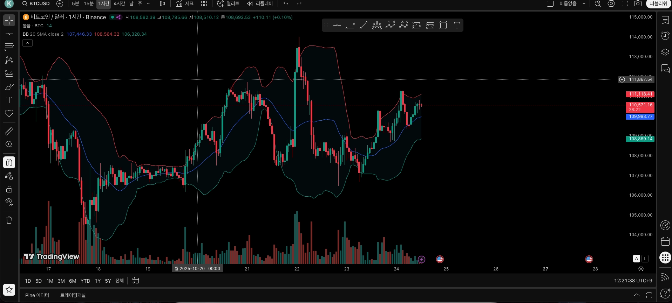Select the 1시간 timeframe

pyautogui.click(x=104, y=3)
